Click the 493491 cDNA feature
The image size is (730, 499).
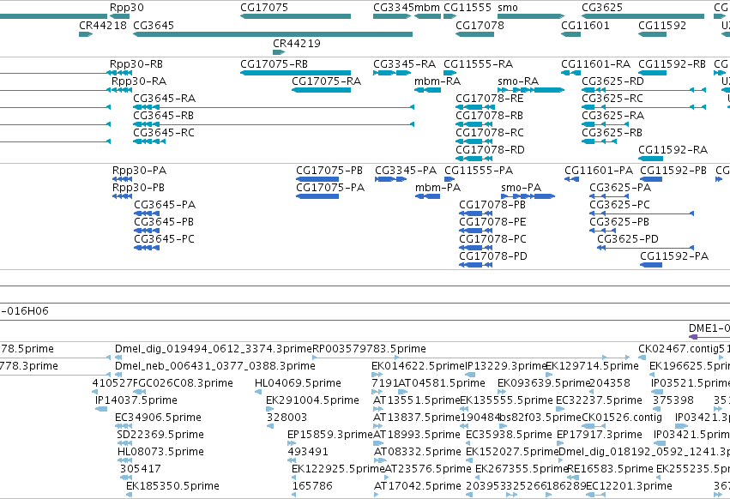click(x=291, y=460)
